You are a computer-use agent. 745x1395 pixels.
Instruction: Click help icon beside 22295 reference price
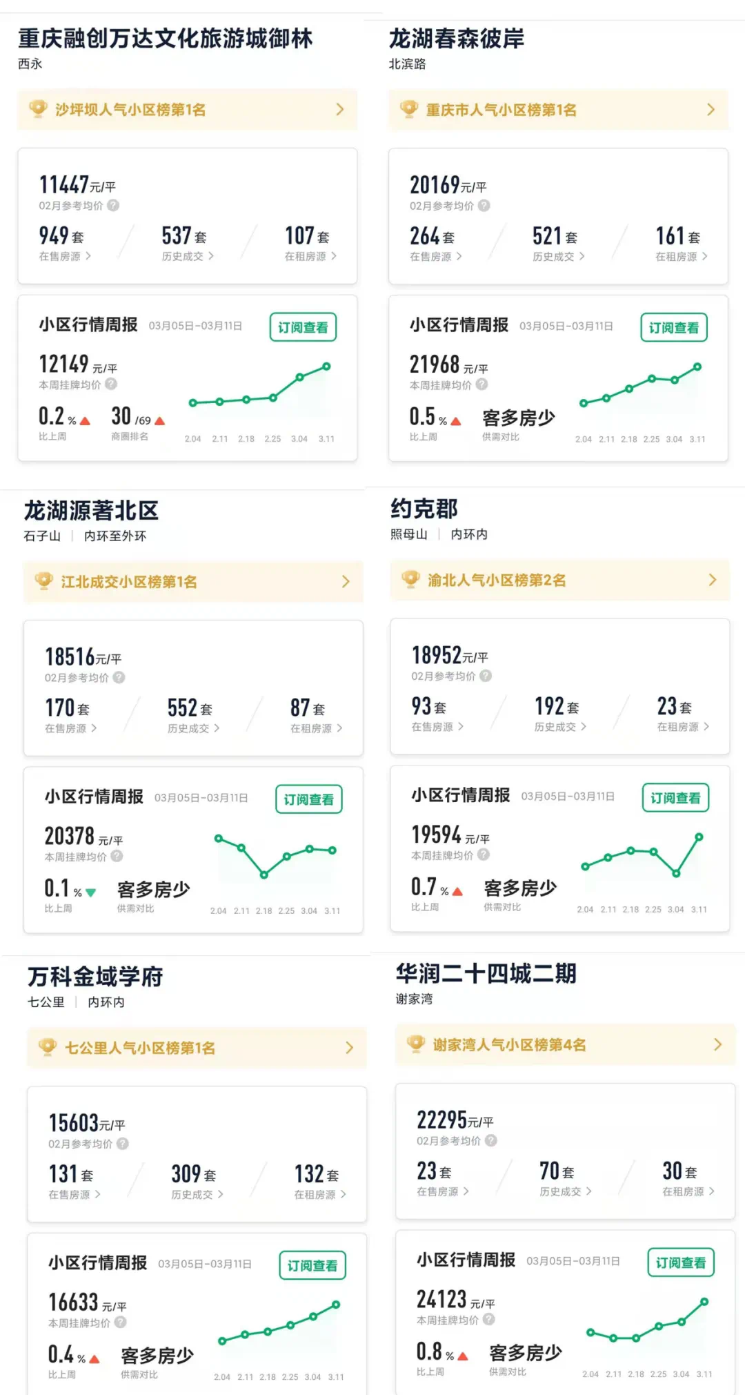(490, 1140)
